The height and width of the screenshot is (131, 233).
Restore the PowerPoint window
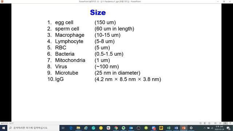[x=224, y=1]
